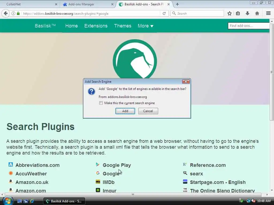274x205 pixels.
Task: Reload the page with the refresh icon
Action: pos(164,13)
